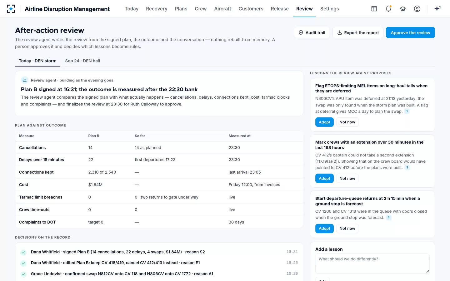Open the Aircraft tab
The image size is (450, 281).
point(222,9)
